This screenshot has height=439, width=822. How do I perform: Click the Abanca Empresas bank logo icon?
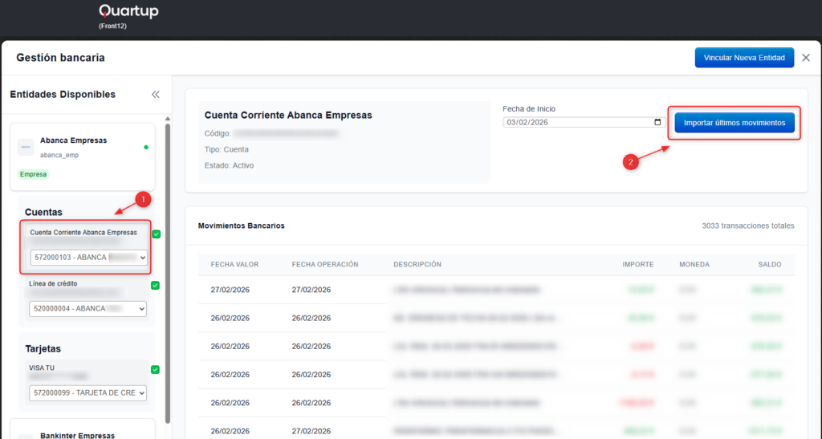[26, 147]
